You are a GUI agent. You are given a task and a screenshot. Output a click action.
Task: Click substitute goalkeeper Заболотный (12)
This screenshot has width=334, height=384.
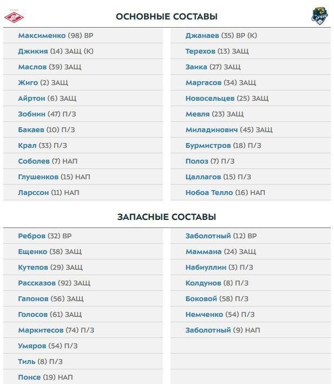(x=208, y=236)
